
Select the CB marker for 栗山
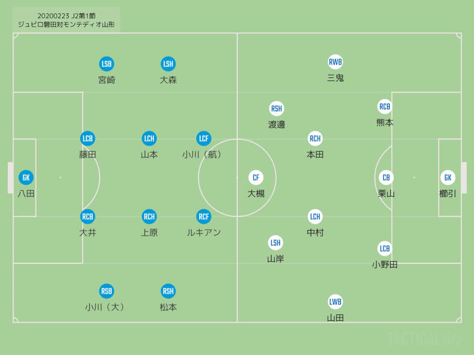(x=386, y=177)
